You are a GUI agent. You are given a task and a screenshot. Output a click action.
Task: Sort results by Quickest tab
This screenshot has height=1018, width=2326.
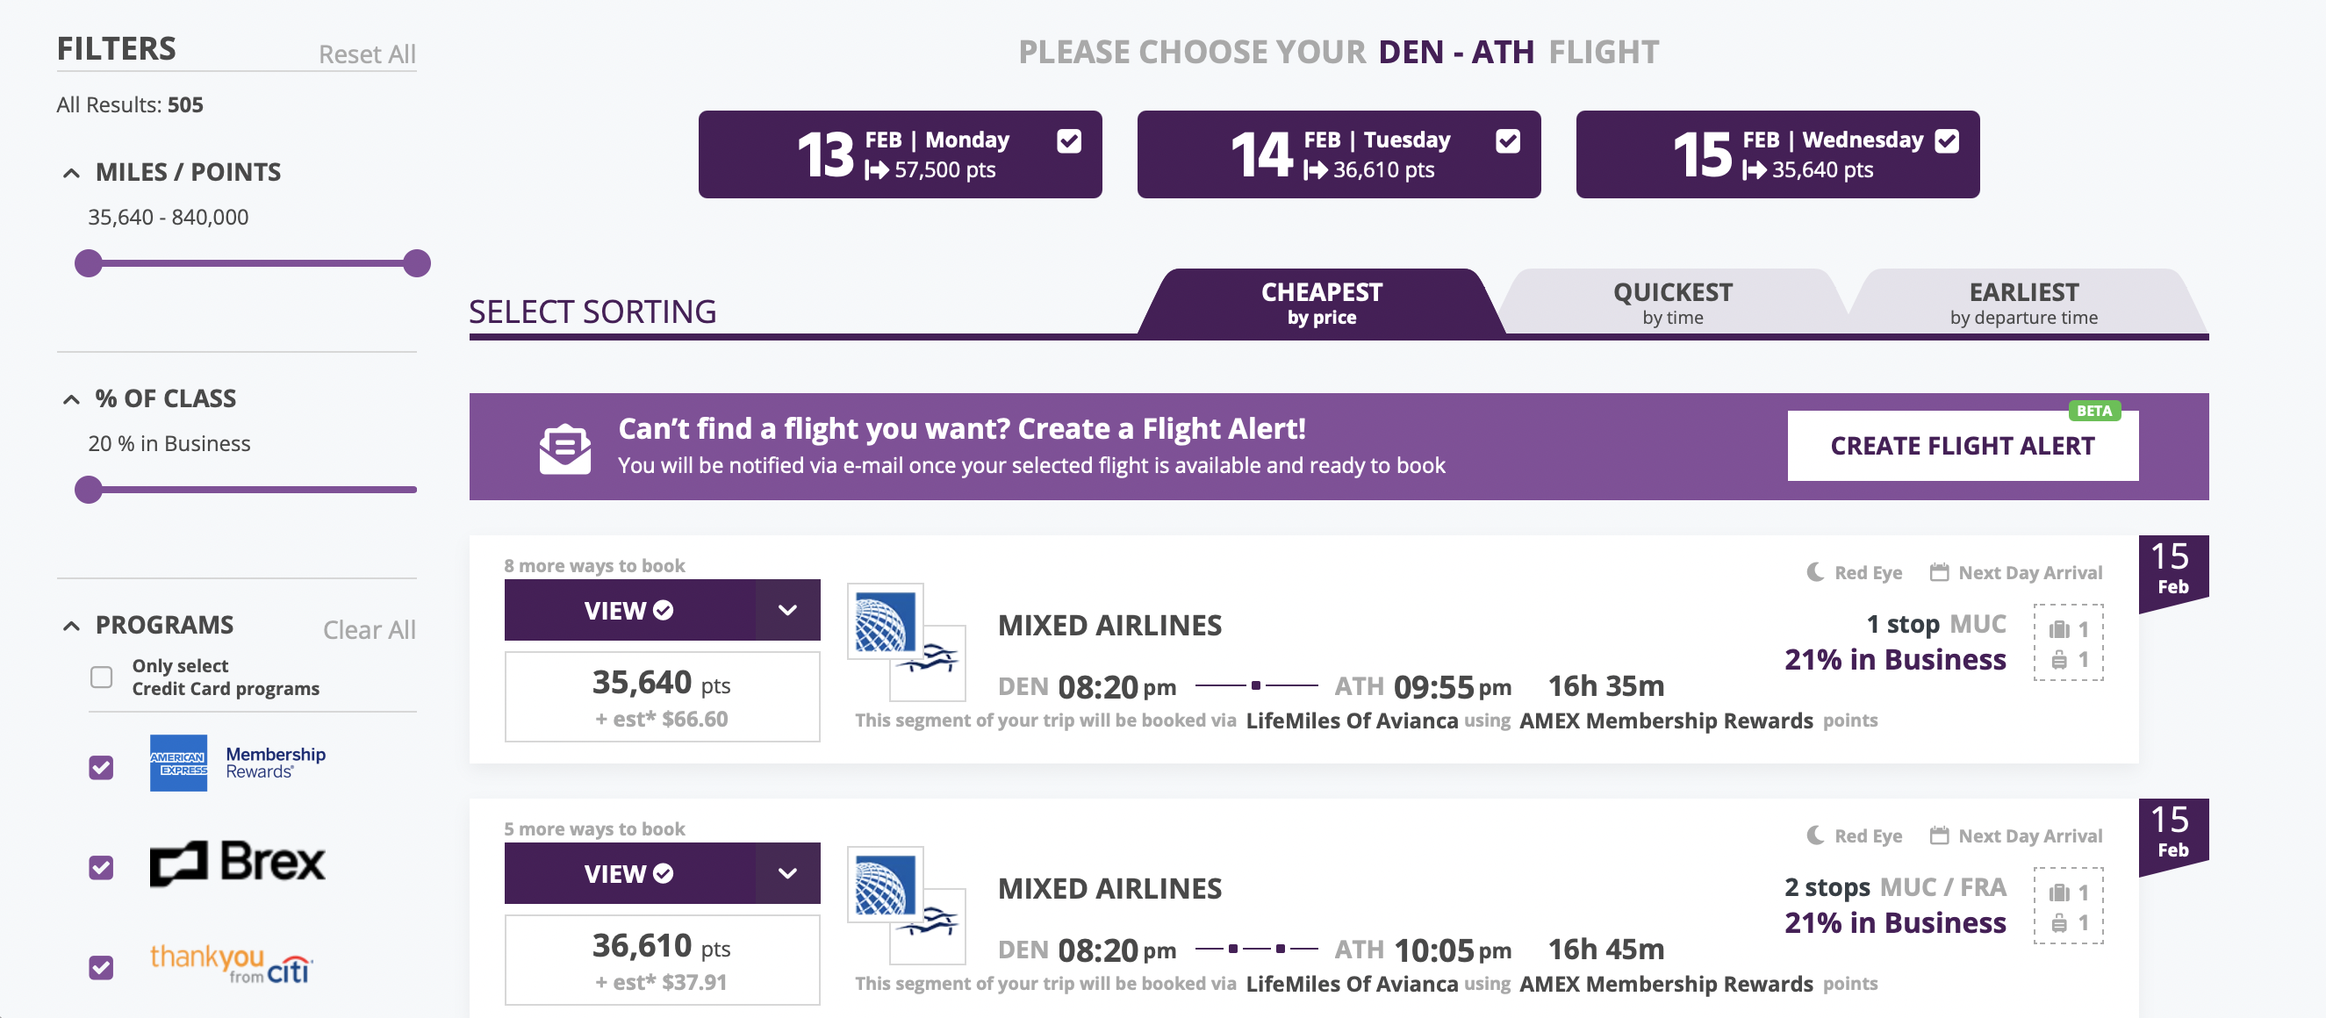coord(1672,304)
